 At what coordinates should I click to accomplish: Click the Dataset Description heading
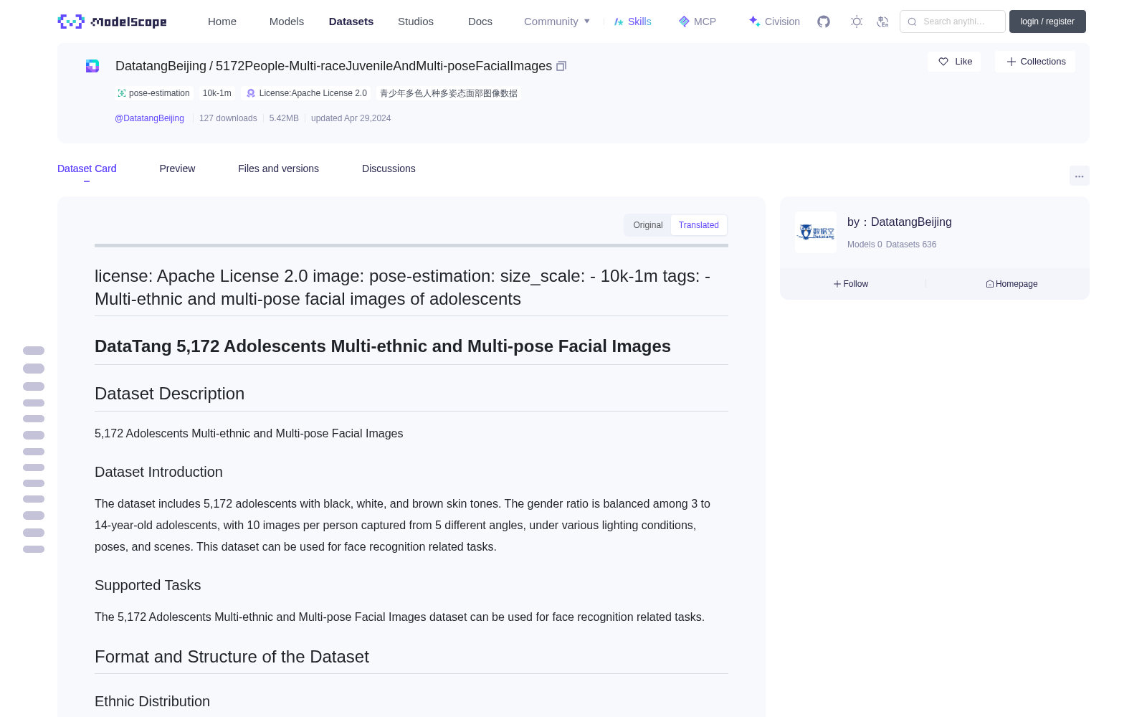pos(170,394)
